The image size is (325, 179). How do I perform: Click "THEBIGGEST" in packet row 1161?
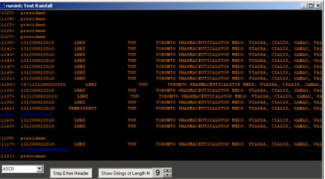pos(82,108)
